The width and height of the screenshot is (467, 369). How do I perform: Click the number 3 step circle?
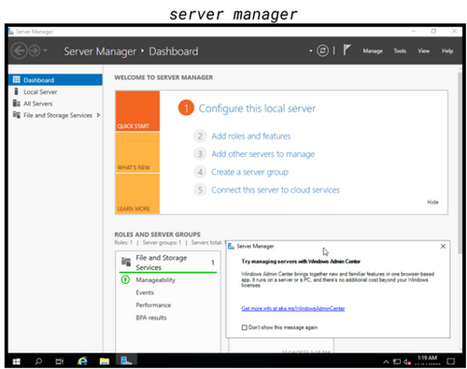tap(200, 154)
